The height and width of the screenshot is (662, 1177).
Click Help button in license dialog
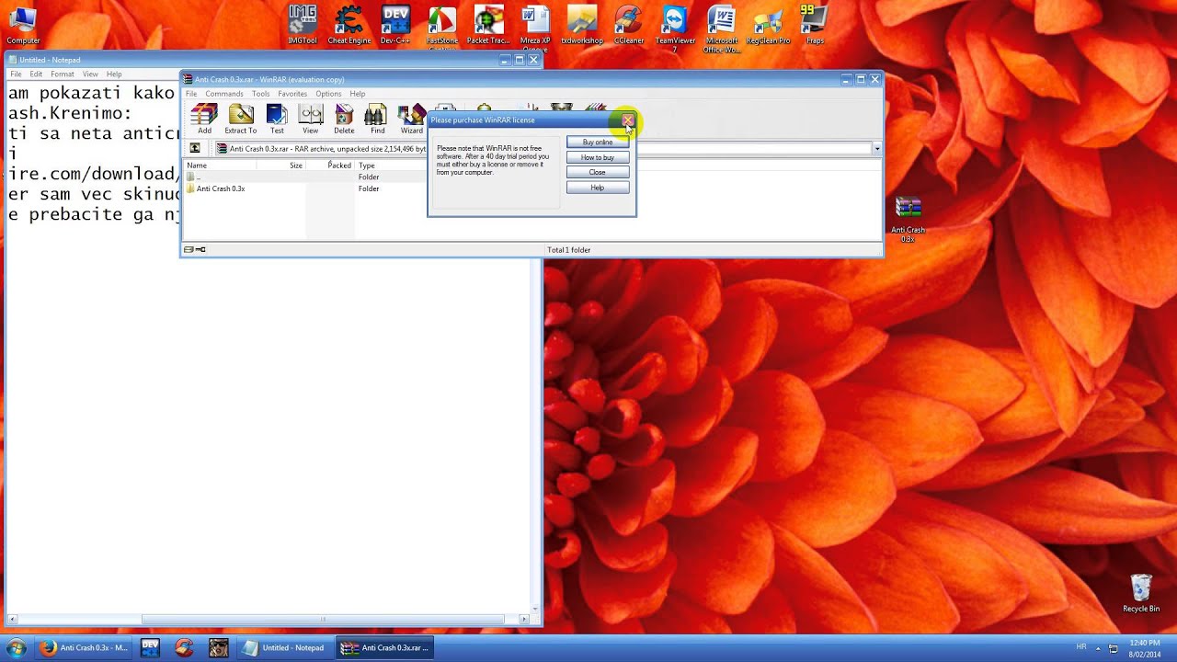click(x=598, y=188)
